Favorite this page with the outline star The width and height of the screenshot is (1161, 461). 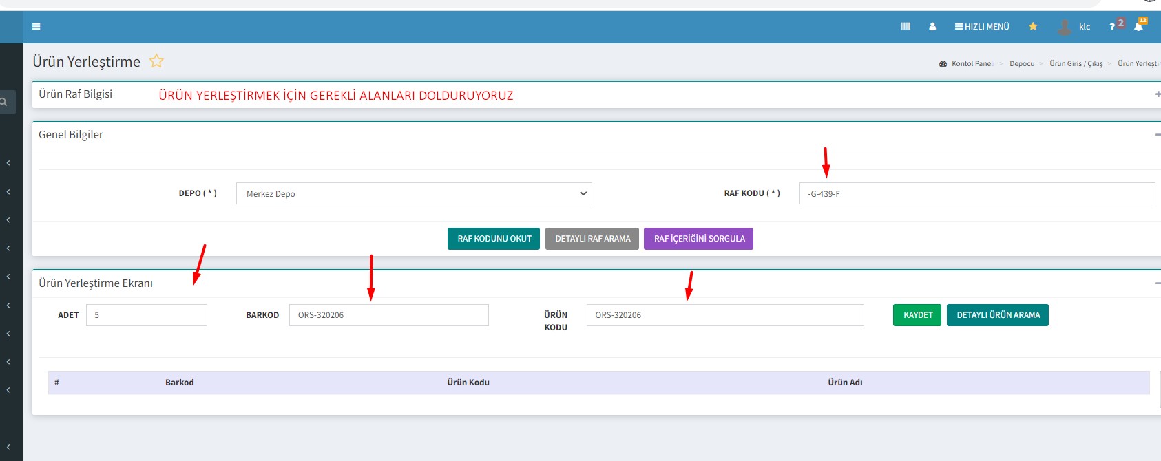coord(156,61)
